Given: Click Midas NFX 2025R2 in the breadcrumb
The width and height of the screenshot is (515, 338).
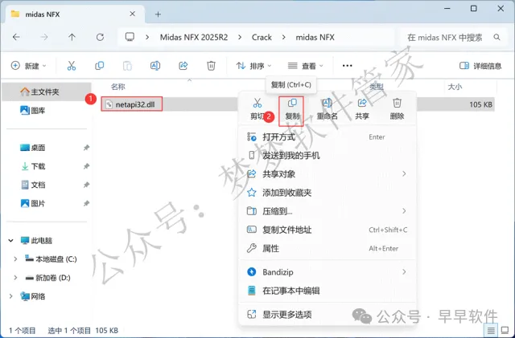Looking at the screenshot, I should (194, 38).
